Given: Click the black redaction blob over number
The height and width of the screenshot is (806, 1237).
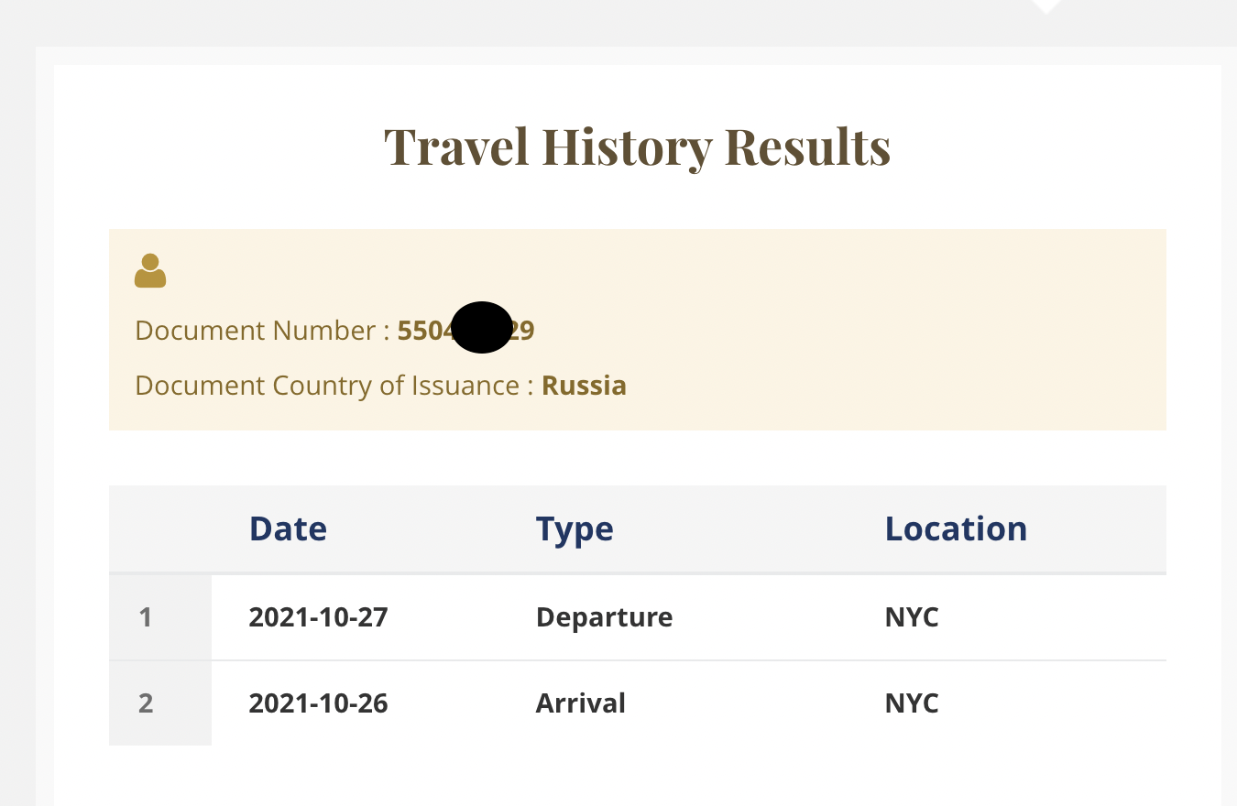Looking at the screenshot, I should tap(482, 327).
